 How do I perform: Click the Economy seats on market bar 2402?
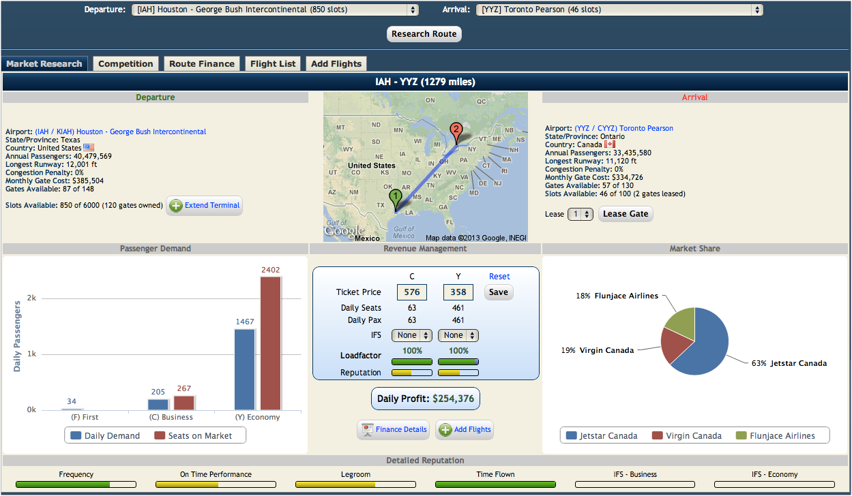(x=270, y=343)
